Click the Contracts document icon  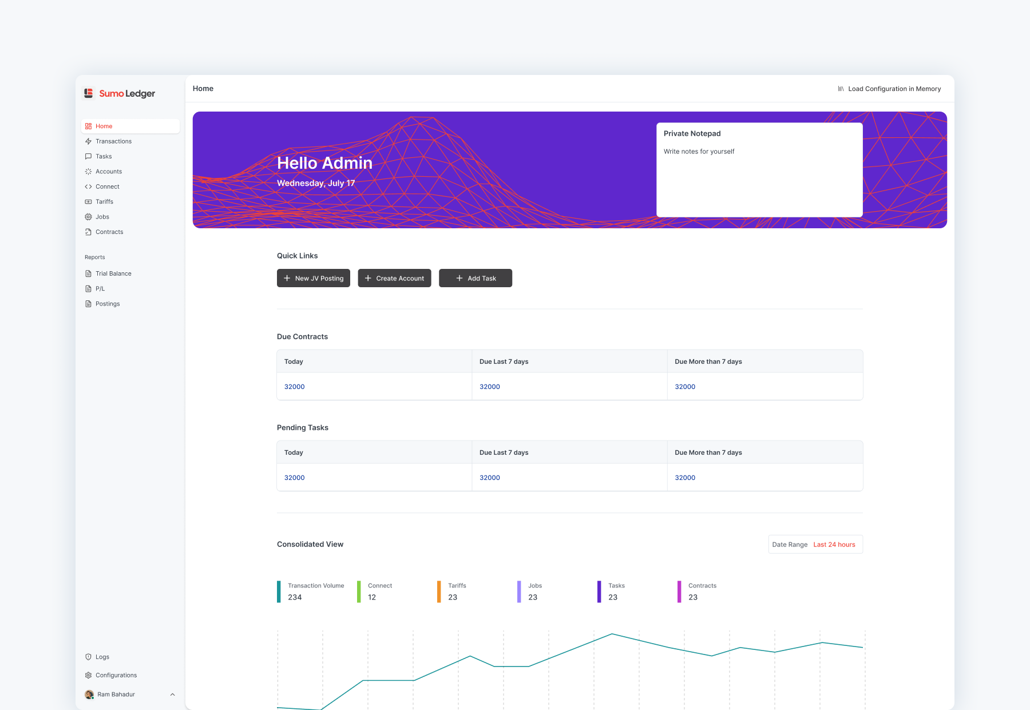(x=88, y=232)
